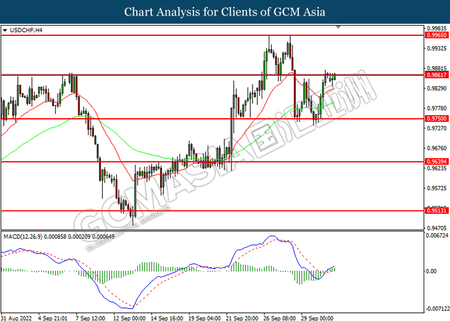Click the 21 Sep 20:00 time label

click(x=242, y=318)
